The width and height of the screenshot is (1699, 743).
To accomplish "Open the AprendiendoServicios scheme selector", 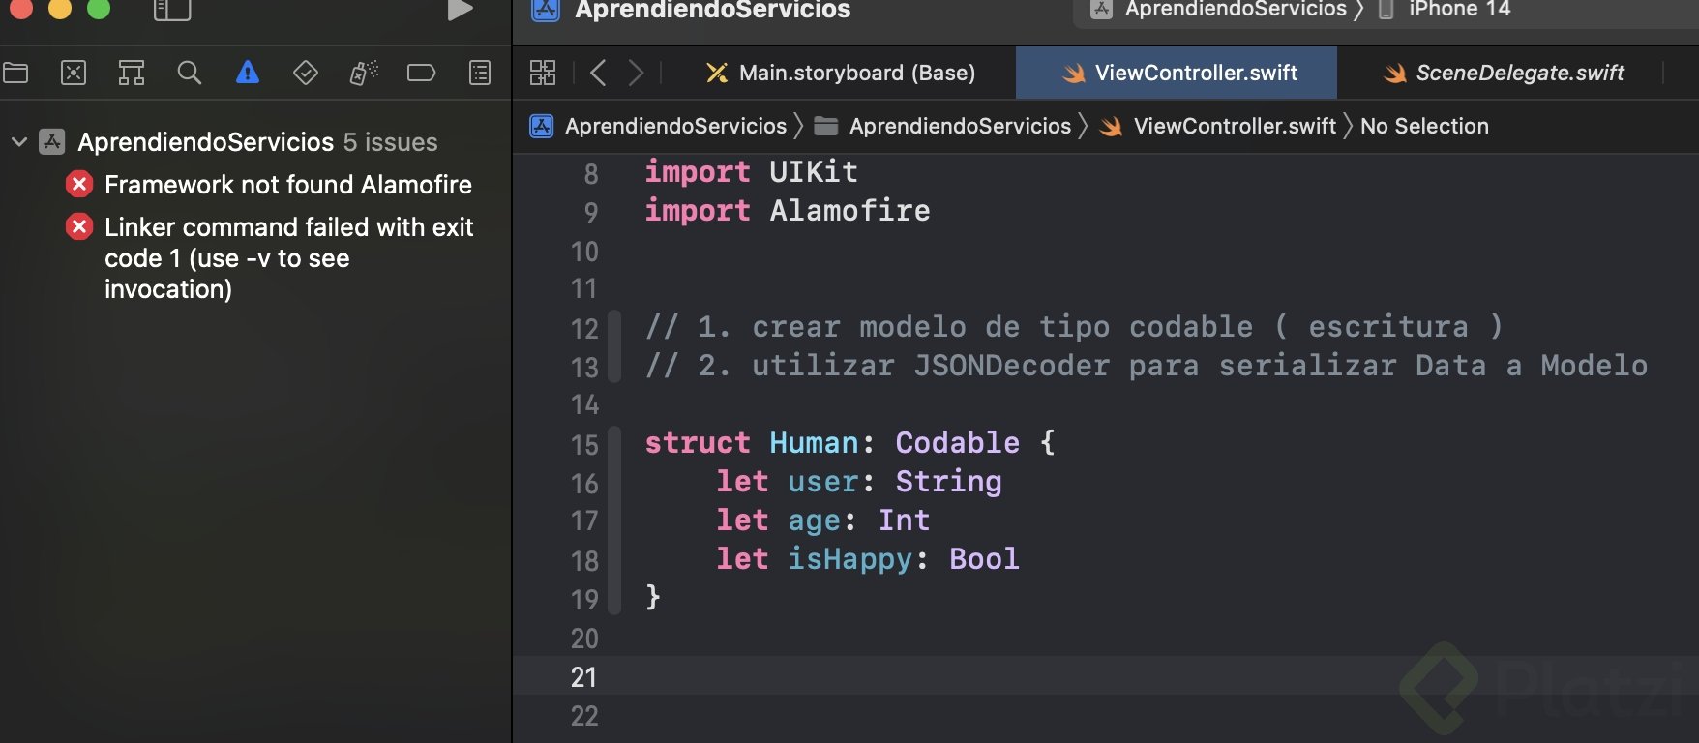I will pyautogui.click(x=1219, y=10).
